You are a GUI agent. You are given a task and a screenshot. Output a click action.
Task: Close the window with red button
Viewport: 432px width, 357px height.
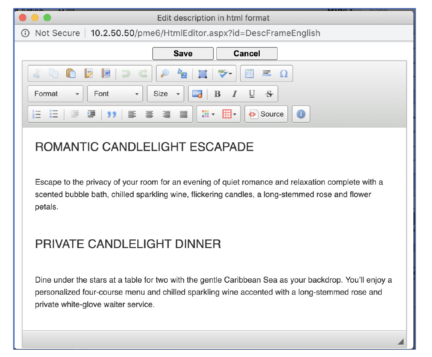[x=23, y=18]
